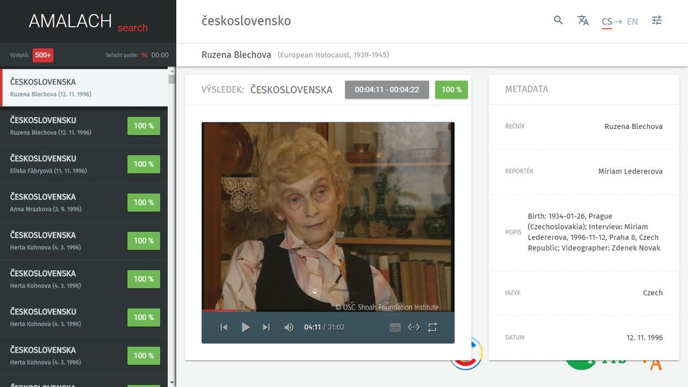The width and height of the screenshot is (688, 387).
Task: Click the 500+ occurrences badge
Action: [x=42, y=55]
